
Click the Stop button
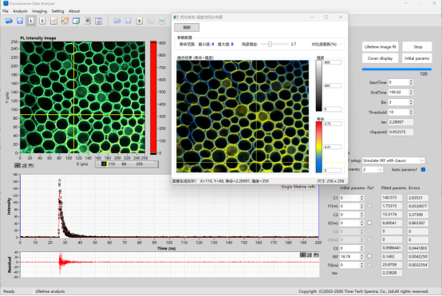pyautogui.click(x=418, y=47)
